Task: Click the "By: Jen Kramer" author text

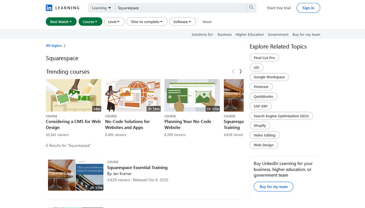Action: click(x=119, y=174)
